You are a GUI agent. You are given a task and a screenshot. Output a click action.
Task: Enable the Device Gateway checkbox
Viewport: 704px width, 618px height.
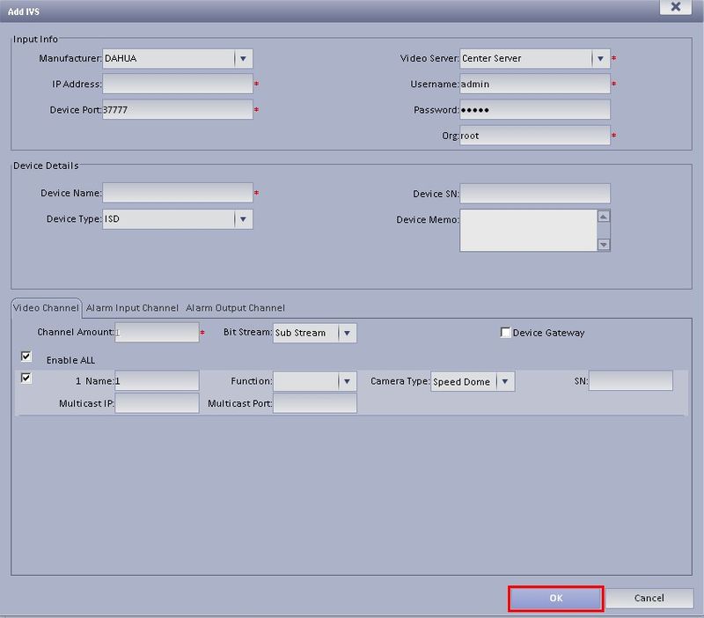pyautogui.click(x=505, y=333)
